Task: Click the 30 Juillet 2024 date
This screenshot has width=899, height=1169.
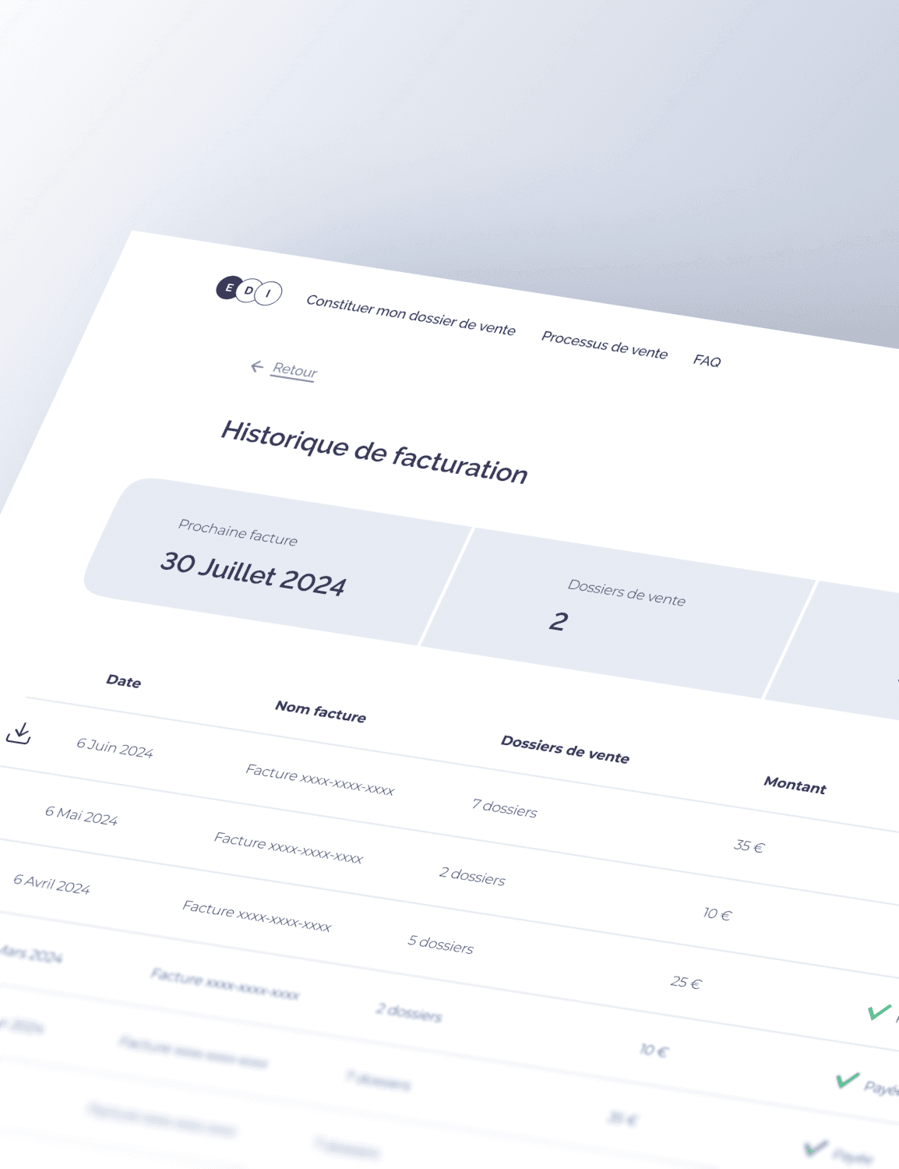Action: (253, 574)
